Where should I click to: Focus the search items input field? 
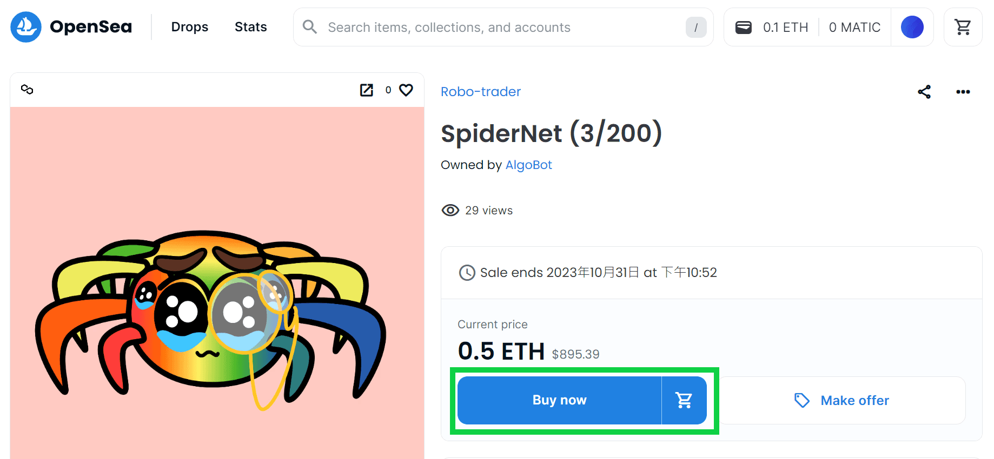point(503,27)
